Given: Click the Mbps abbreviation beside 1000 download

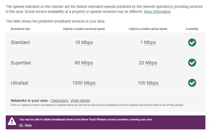Looking at the screenshot, I should tap(89, 83).
